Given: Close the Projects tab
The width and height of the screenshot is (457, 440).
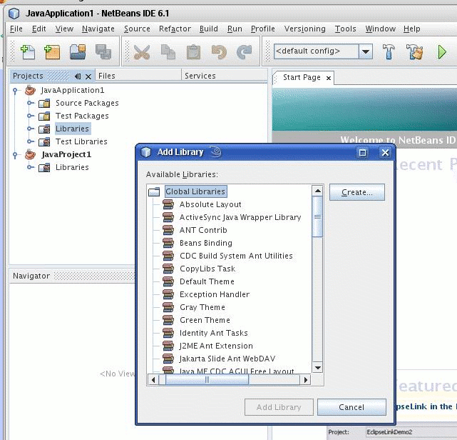Looking at the screenshot, I should tap(88, 77).
